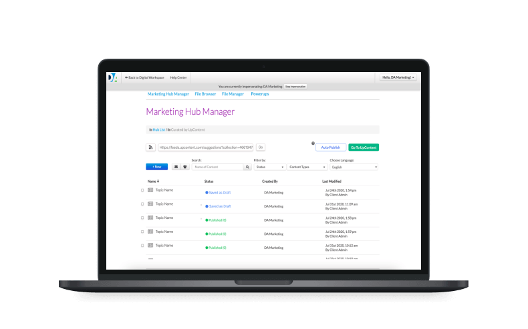
Task: Click inside the feed URL input field
Action: (206, 147)
